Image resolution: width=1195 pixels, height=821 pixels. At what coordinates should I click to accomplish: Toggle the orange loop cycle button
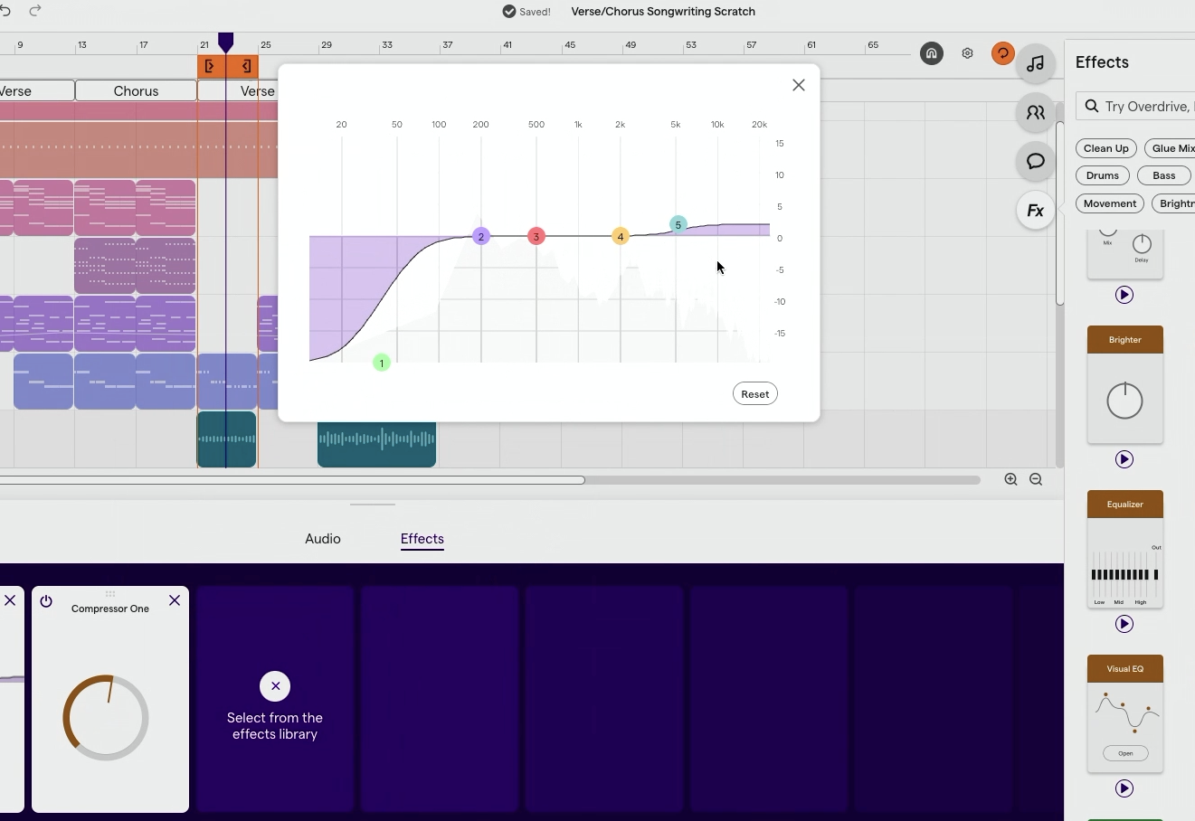point(1002,53)
